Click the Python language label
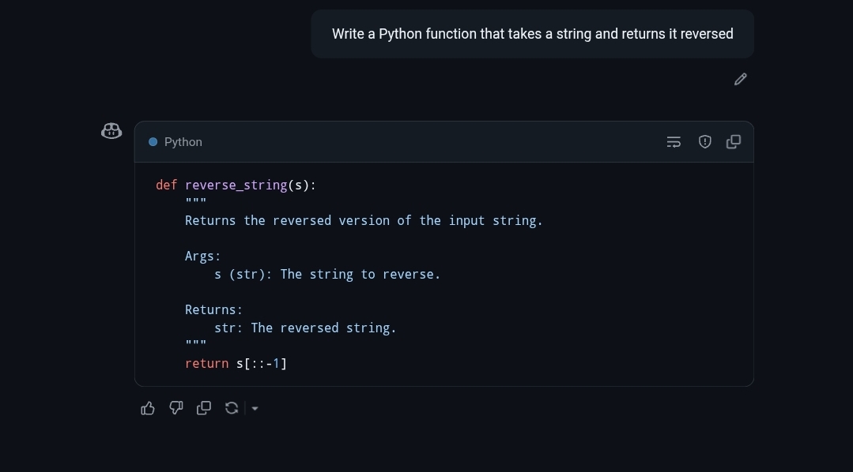The image size is (853, 472). click(183, 142)
